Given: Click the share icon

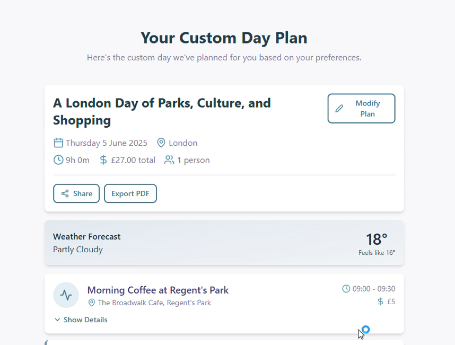Looking at the screenshot, I should tap(65, 193).
